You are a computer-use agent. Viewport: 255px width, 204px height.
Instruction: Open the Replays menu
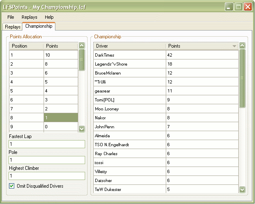tap(29, 17)
